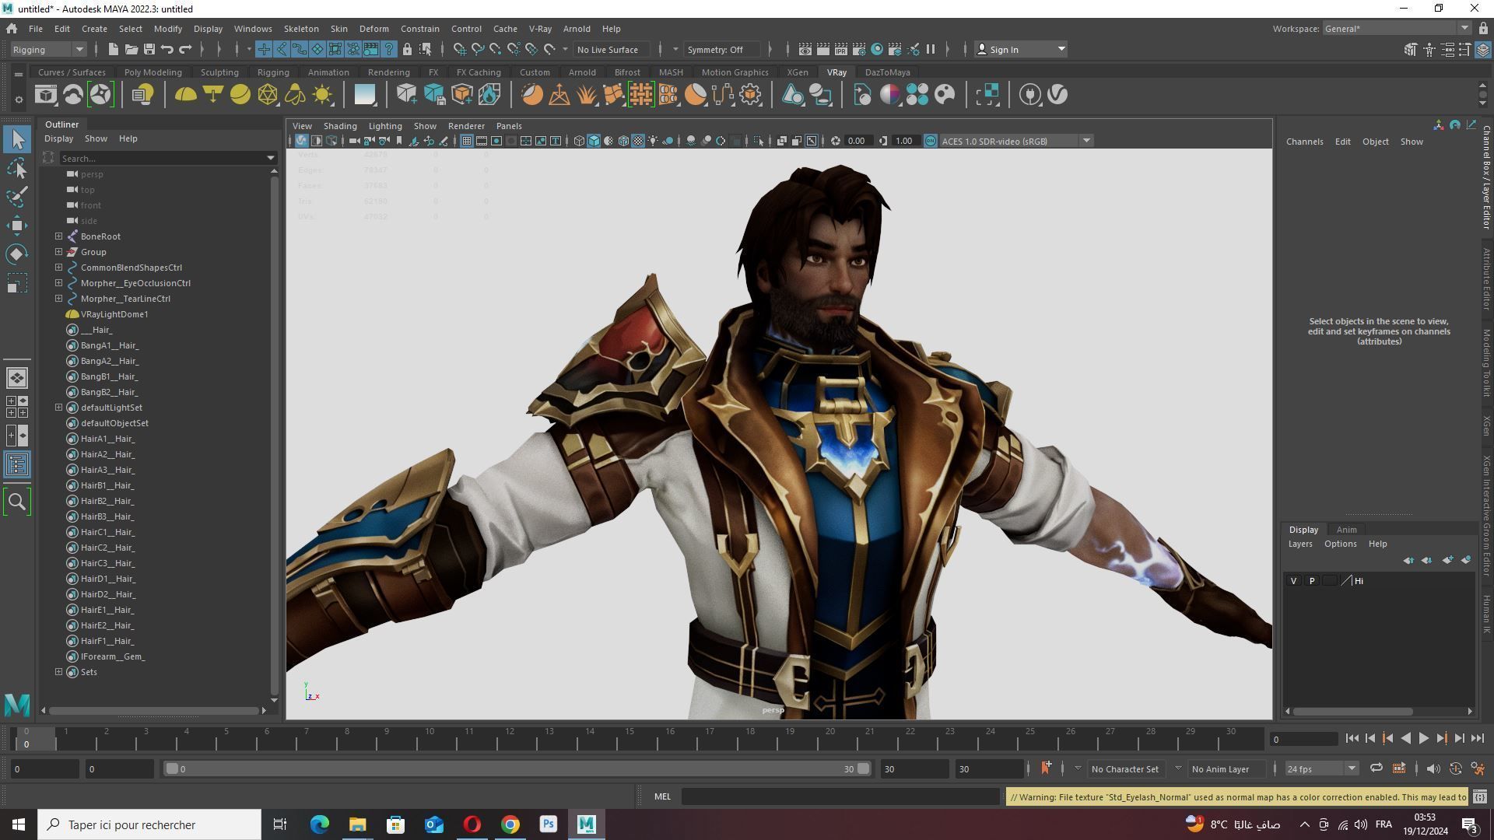The height and width of the screenshot is (840, 1494).
Task: Click the Auto keyframe toggle icon
Action: (1455, 768)
